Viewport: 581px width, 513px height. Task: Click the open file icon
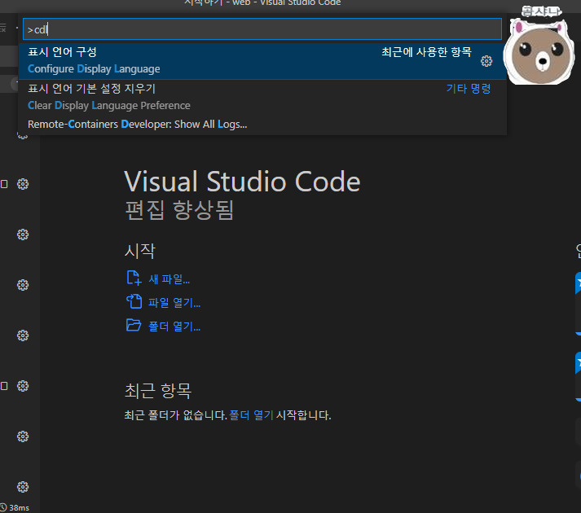134,301
